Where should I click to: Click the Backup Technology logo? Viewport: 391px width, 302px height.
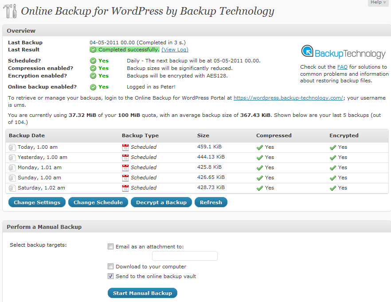(344, 52)
